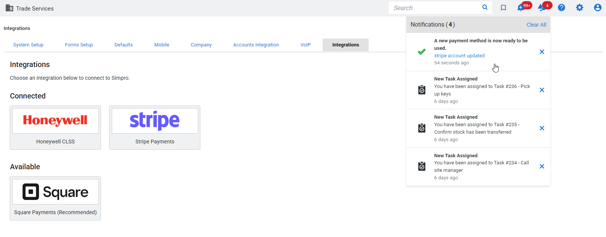Open the Honeywell CLSS integration card
Viewport: 606px width, 237px height.
click(55, 128)
